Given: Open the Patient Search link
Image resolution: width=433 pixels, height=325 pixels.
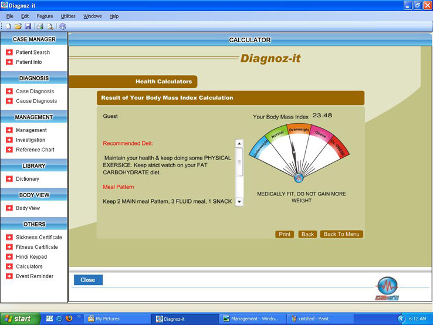Looking at the screenshot, I should 33,52.
